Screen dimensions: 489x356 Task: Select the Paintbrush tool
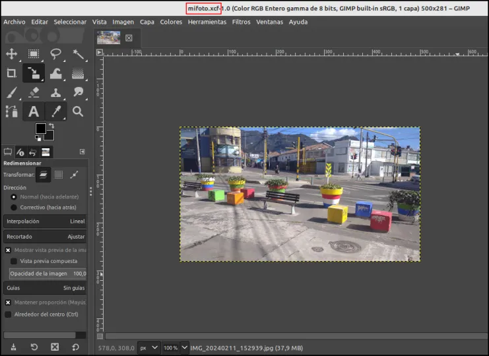11,92
